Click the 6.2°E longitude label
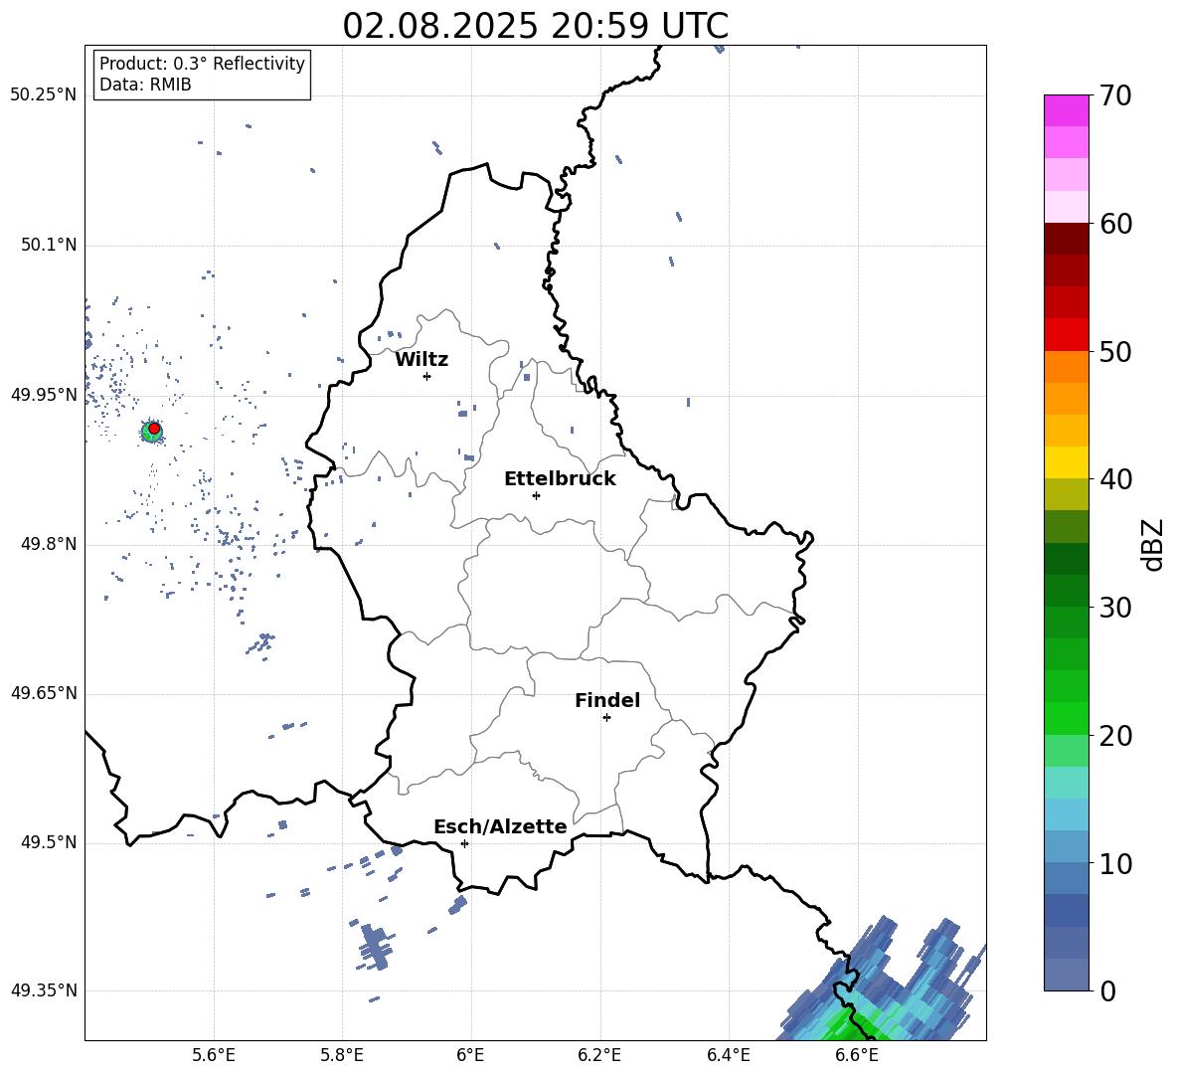The height and width of the screenshot is (1075, 1177). pos(599,1055)
